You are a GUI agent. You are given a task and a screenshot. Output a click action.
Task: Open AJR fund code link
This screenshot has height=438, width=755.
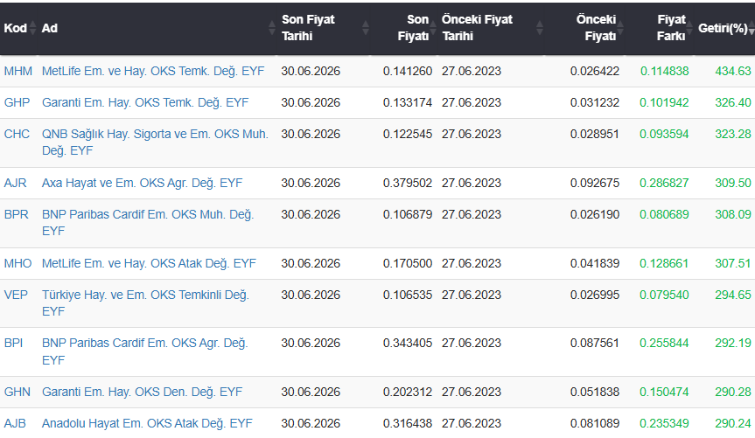pyautogui.click(x=16, y=183)
